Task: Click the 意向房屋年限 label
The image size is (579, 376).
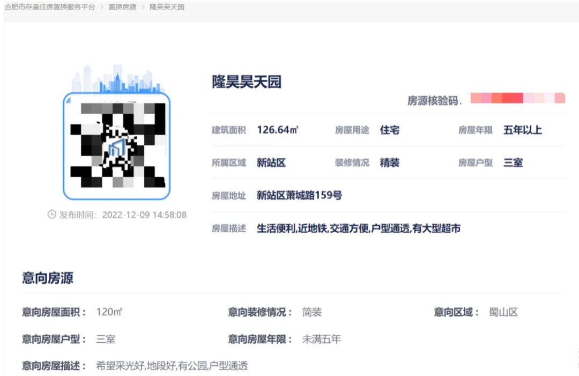Action: (260, 339)
